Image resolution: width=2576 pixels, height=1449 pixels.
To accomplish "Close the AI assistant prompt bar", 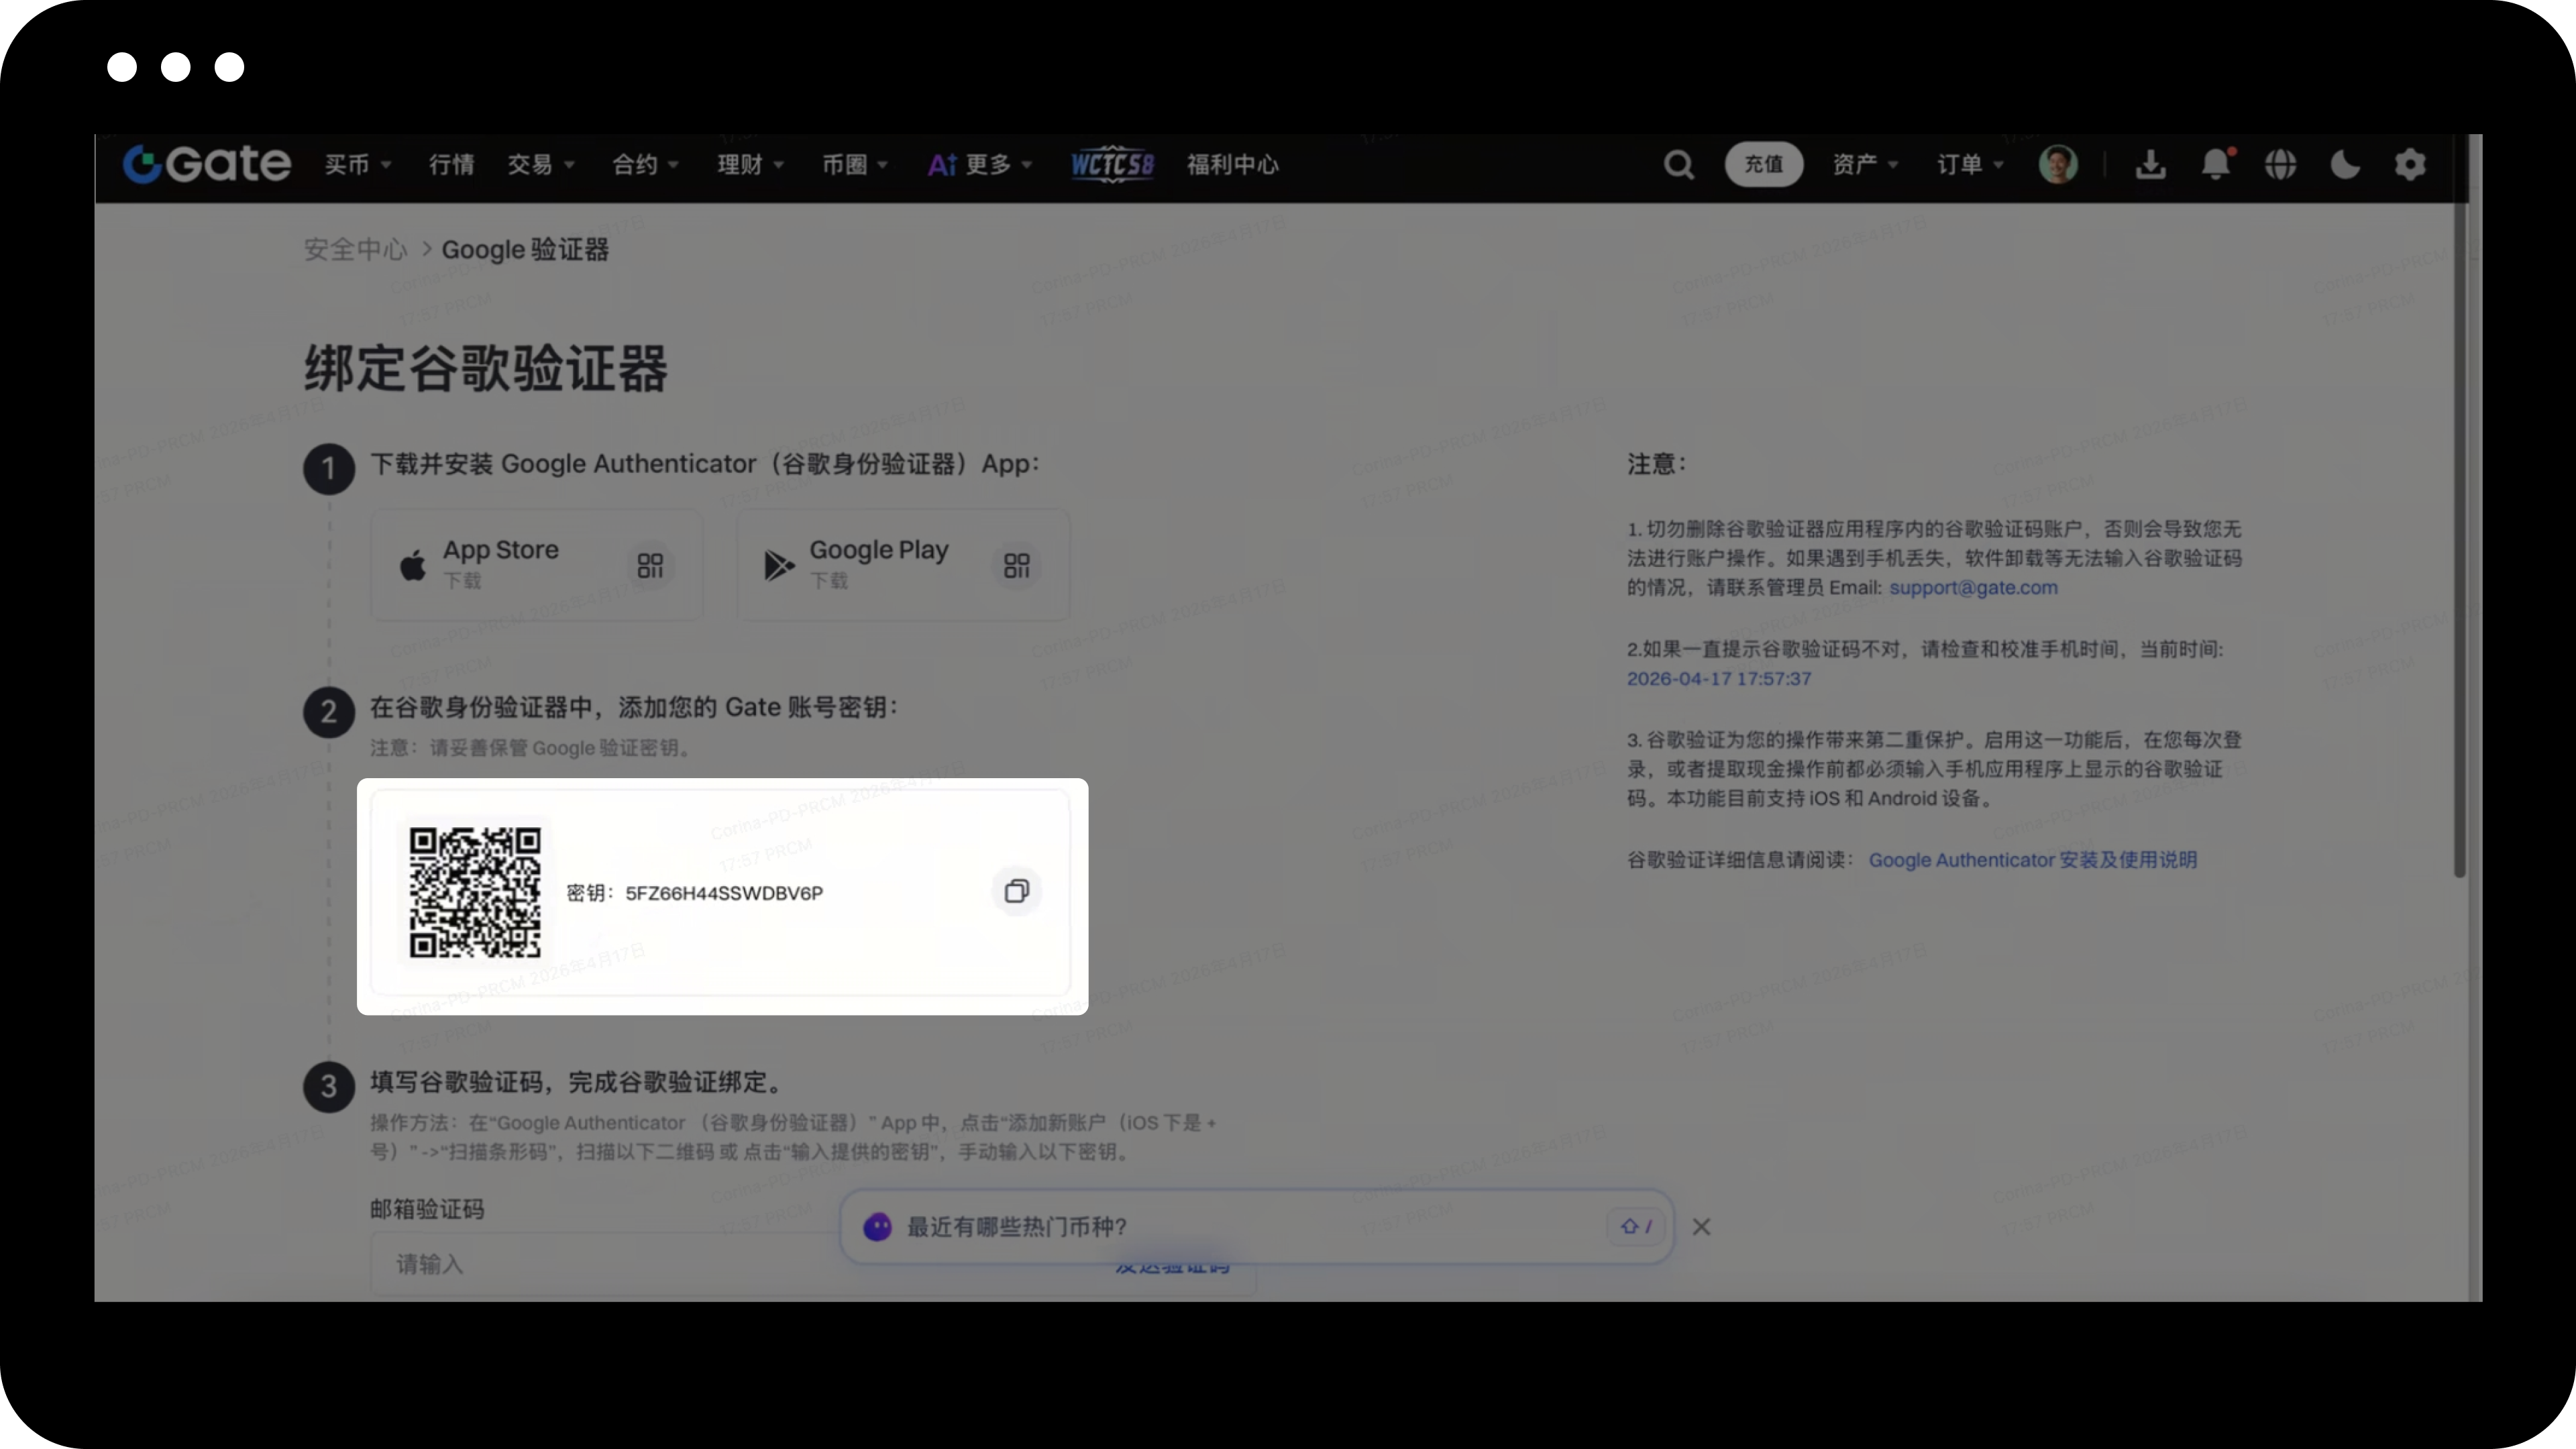I will (1701, 1227).
